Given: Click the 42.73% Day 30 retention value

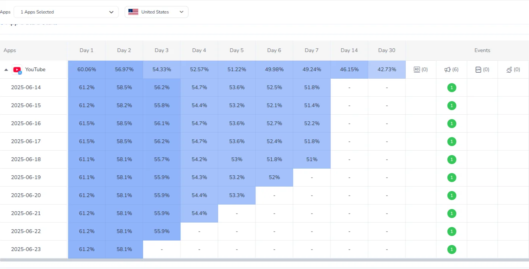Looking at the screenshot, I should click(x=386, y=69).
